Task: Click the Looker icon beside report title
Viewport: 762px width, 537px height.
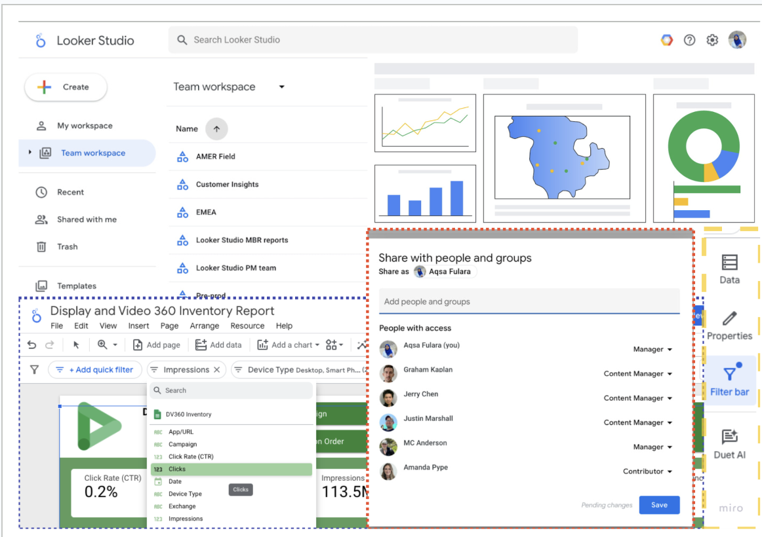Action: tap(37, 316)
